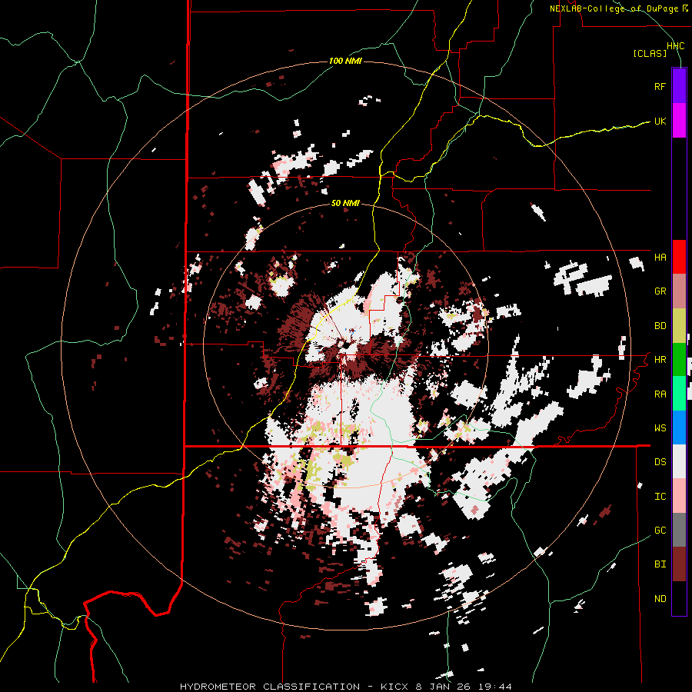Click the DS legend label
The image size is (692, 692).
click(x=660, y=462)
